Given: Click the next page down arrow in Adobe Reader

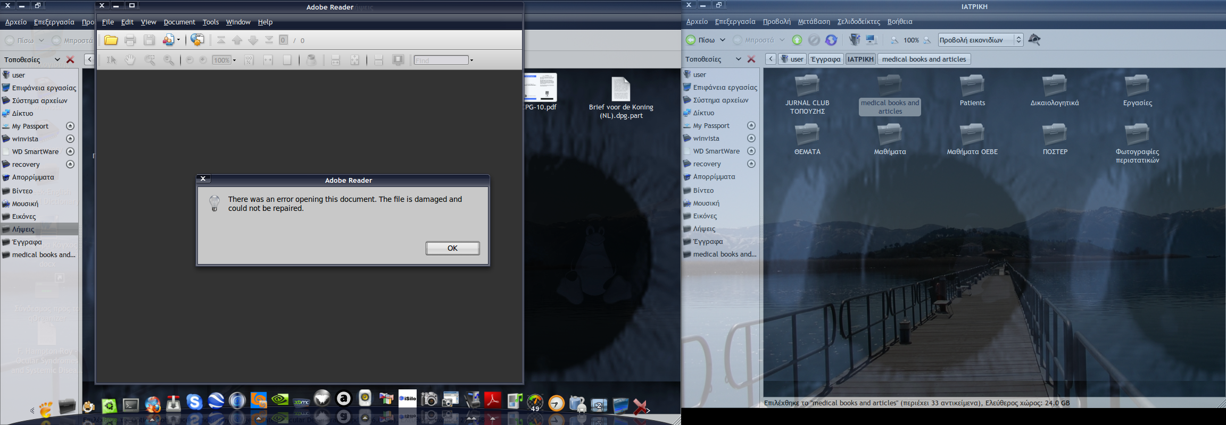Looking at the screenshot, I should point(253,40).
